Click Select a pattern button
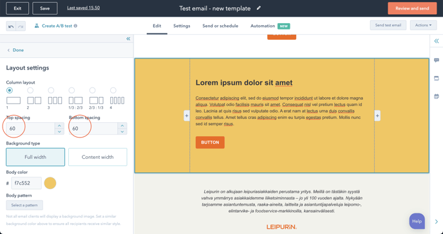The image size is (443, 234). [24, 205]
